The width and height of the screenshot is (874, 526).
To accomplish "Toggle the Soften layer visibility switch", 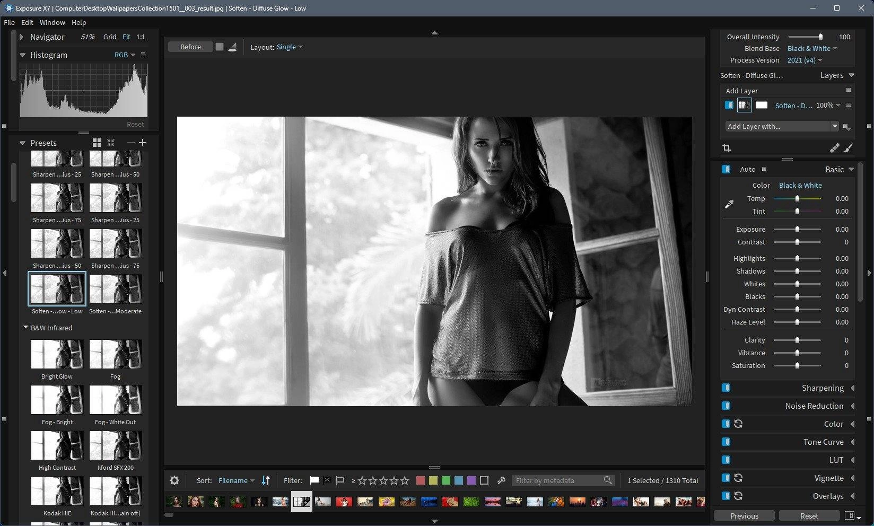I will coord(729,105).
